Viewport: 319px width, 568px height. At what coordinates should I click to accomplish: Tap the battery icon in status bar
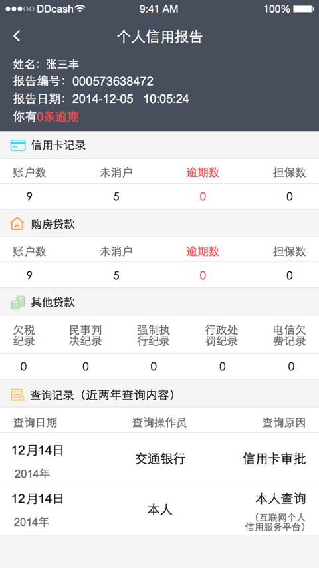point(304,9)
